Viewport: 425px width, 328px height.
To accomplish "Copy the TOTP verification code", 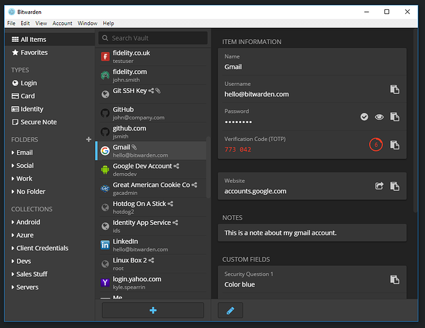I will click(x=394, y=145).
